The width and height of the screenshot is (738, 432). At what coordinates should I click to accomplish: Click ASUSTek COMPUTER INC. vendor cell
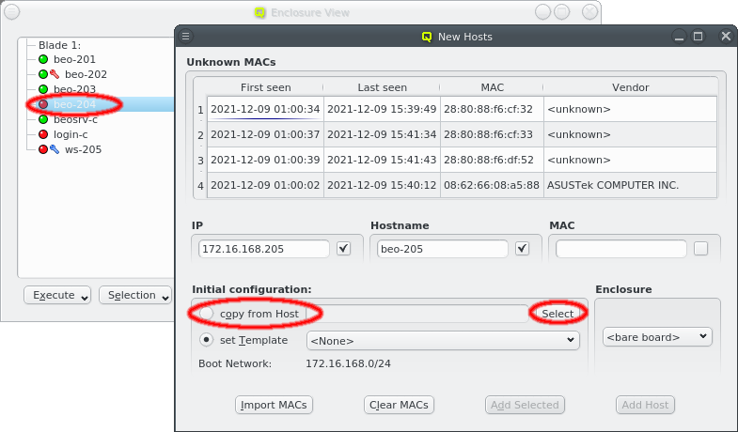(x=630, y=185)
